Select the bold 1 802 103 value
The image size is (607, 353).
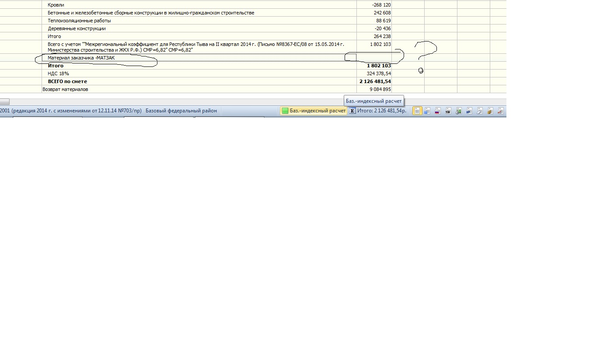(379, 66)
